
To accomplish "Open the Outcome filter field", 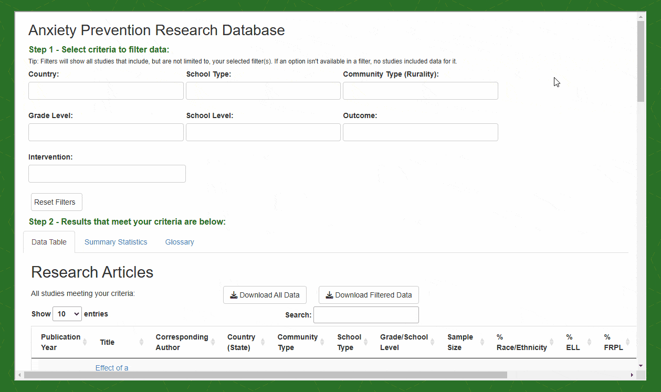I will (x=421, y=132).
